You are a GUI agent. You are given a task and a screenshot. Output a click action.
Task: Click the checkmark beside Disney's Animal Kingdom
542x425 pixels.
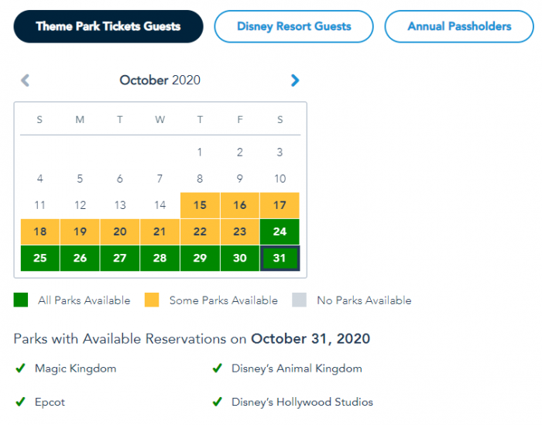pos(218,368)
